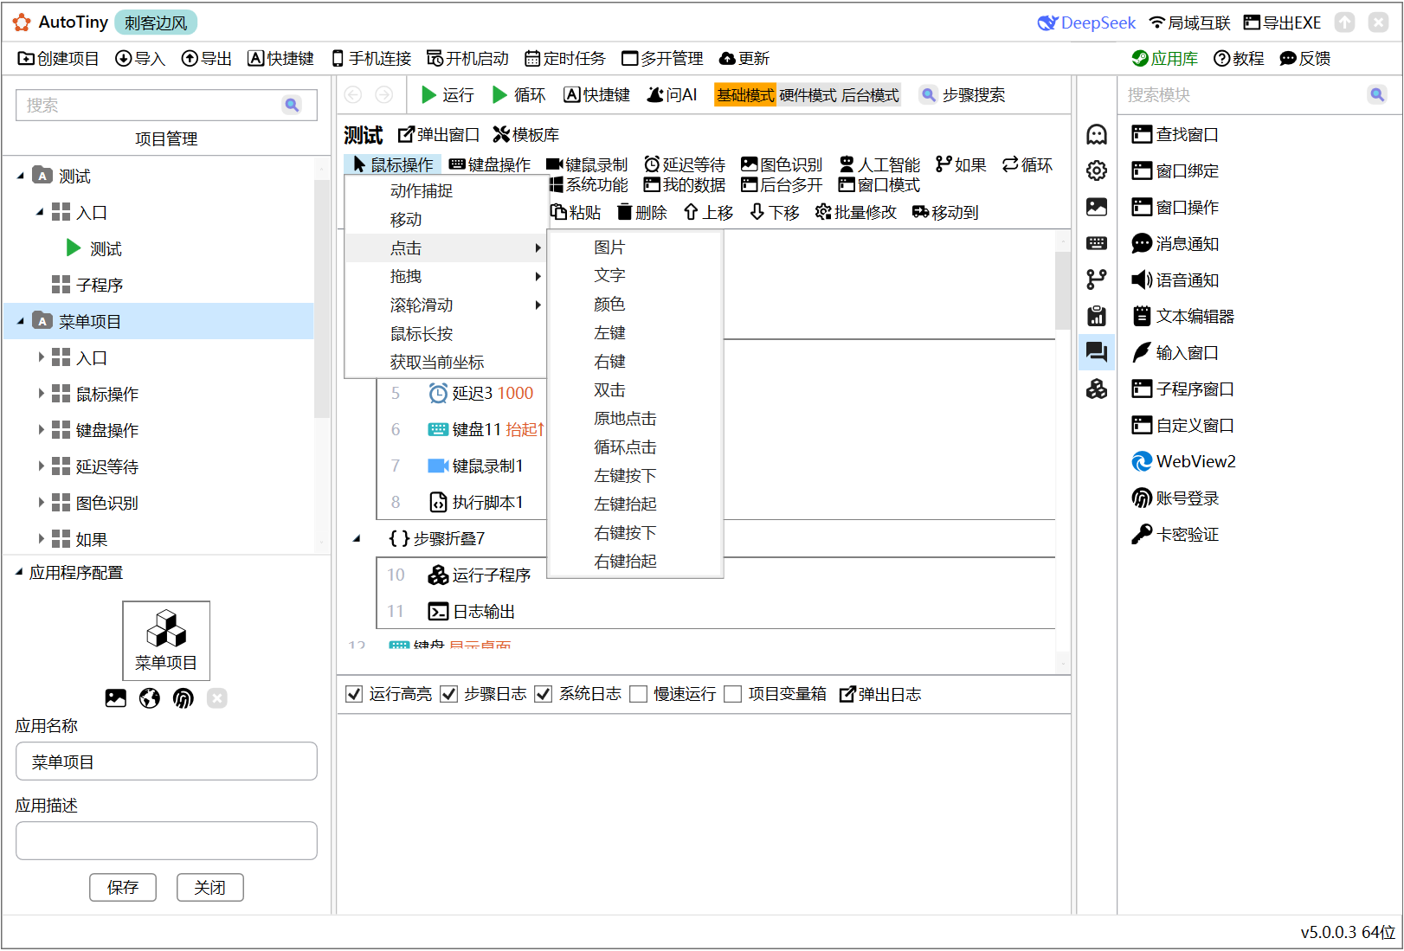
Task: Open 手机连接 from the toolbar
Action: [371, 58]
